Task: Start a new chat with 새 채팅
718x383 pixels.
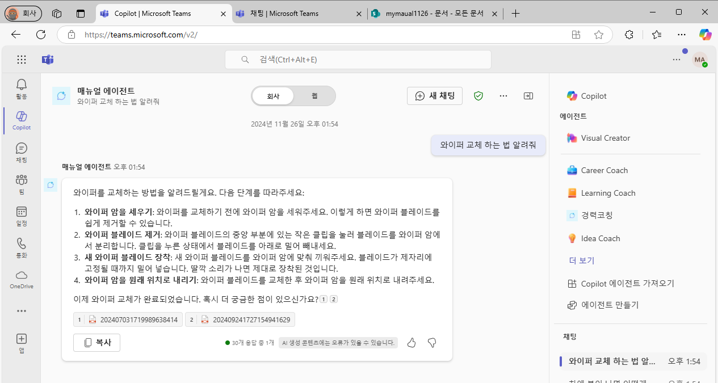Action: tap(435, 96)
